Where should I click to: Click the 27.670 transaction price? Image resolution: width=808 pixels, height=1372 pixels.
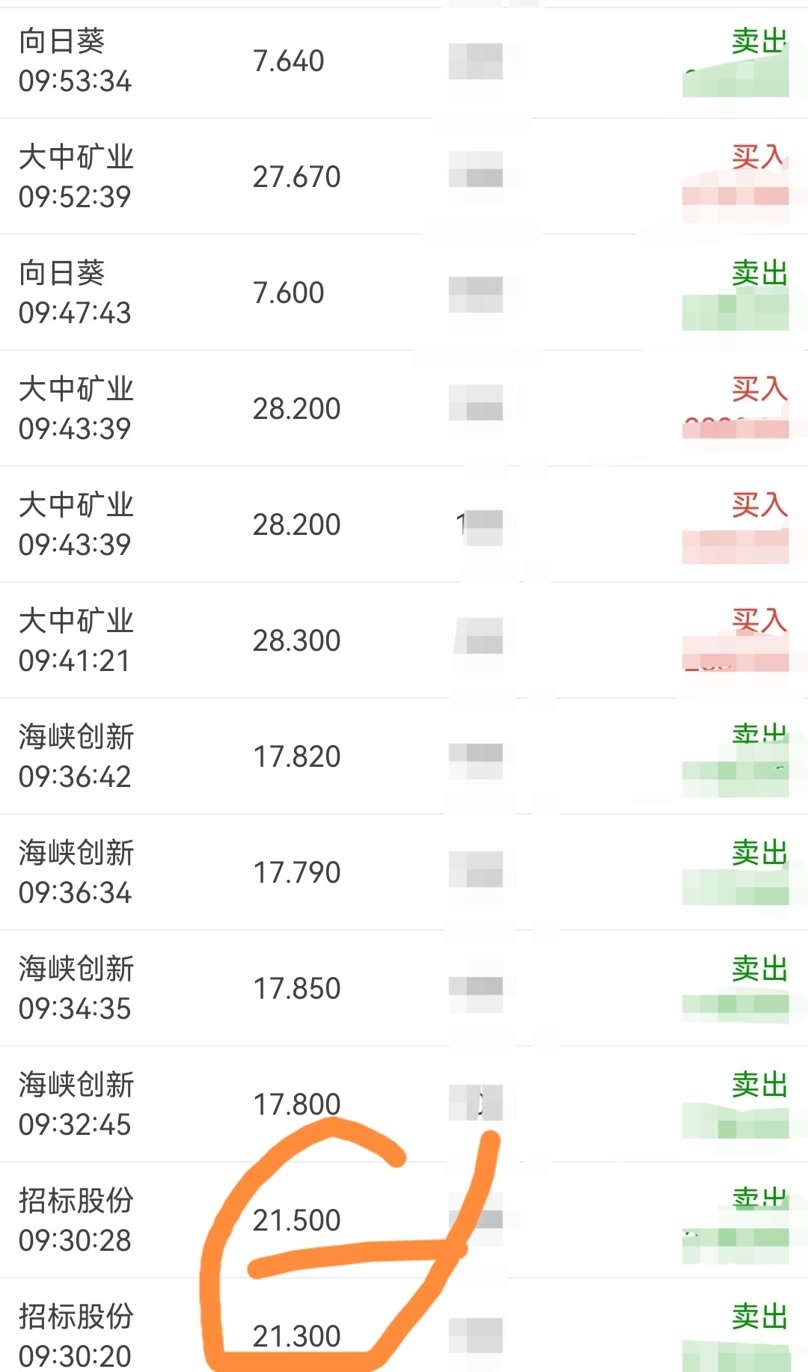coord(296,177)
